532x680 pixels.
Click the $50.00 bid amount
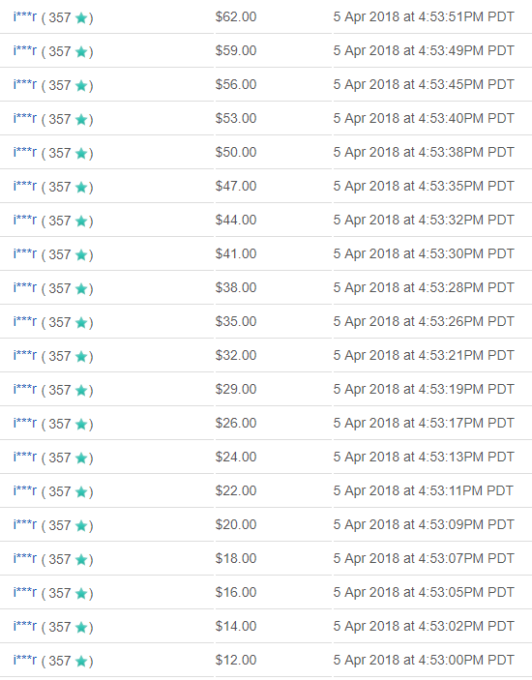pos(236,152)
